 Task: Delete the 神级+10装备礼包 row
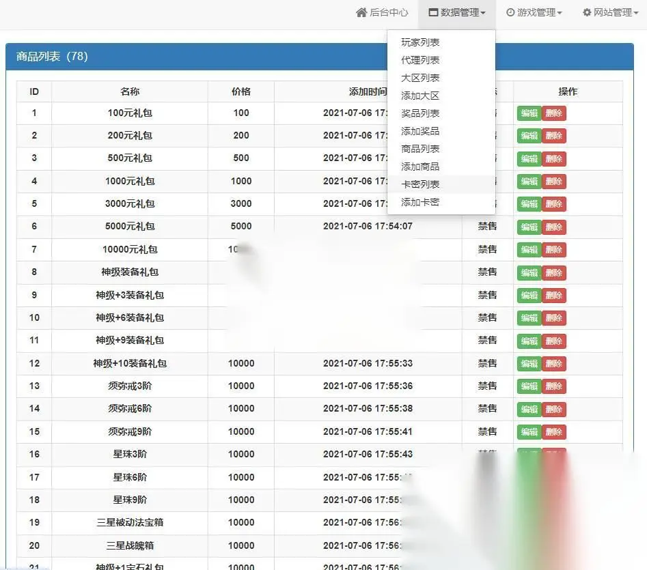[554, 364]
